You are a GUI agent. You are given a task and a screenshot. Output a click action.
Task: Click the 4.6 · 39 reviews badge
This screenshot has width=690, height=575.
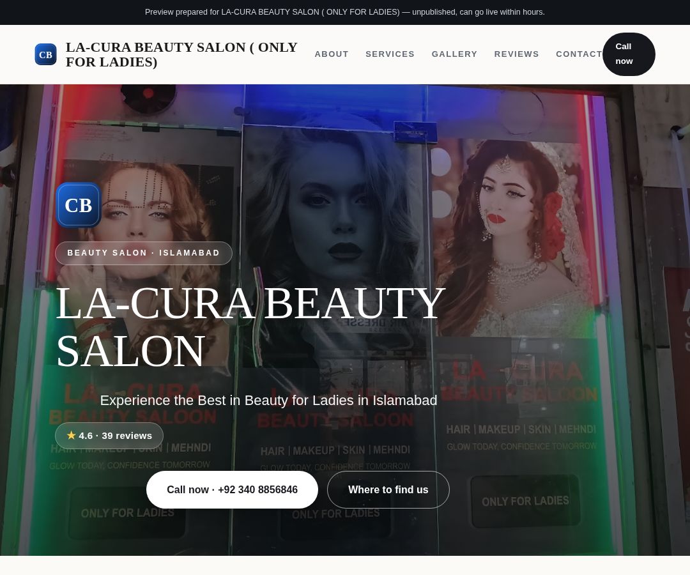109,436
